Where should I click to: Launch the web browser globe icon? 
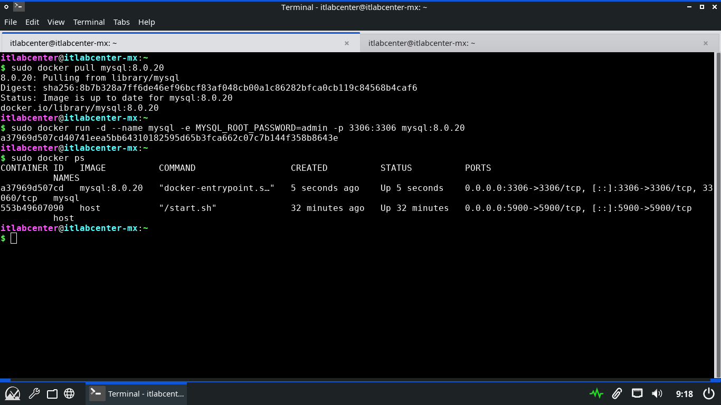69,393
